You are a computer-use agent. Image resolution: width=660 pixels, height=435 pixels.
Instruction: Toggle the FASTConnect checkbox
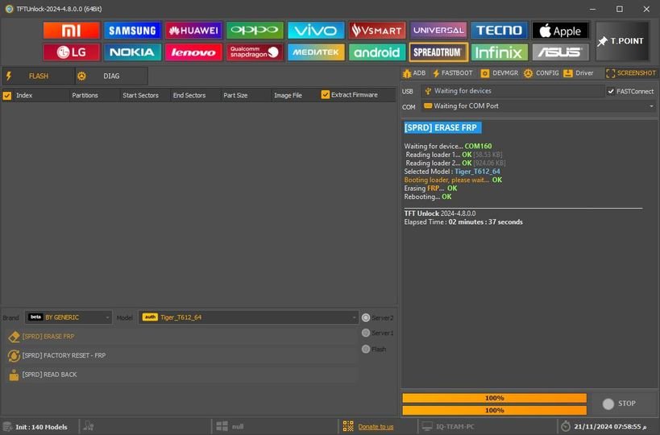click(611, 91)
